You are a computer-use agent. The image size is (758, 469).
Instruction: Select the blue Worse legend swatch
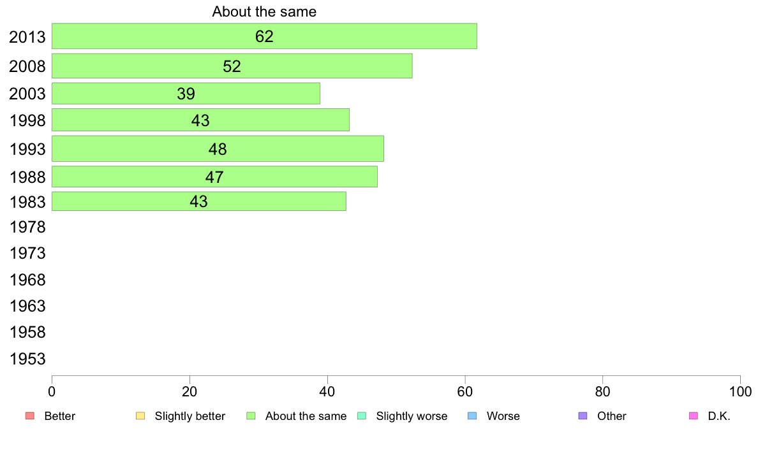(x=472, y=416)
